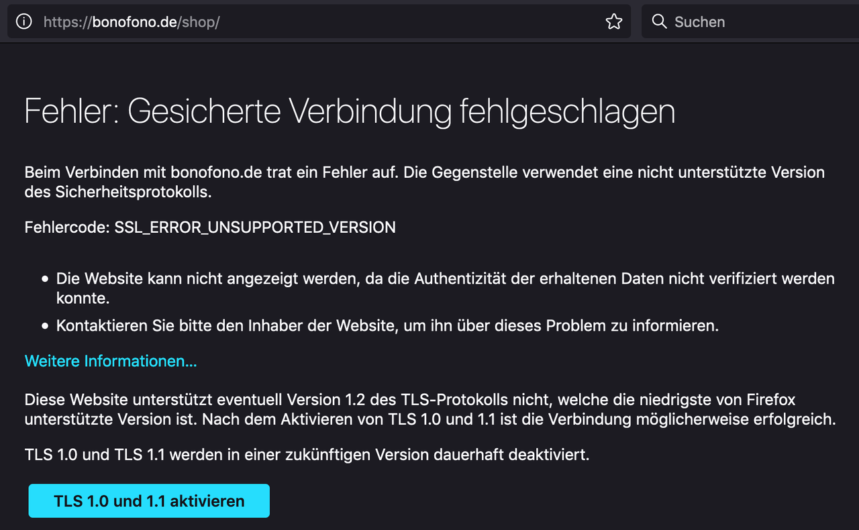The height and width of the screenshot is (530, 859).
Task: Click the magnifying glass search icon
Action: (x=660, y=21)
